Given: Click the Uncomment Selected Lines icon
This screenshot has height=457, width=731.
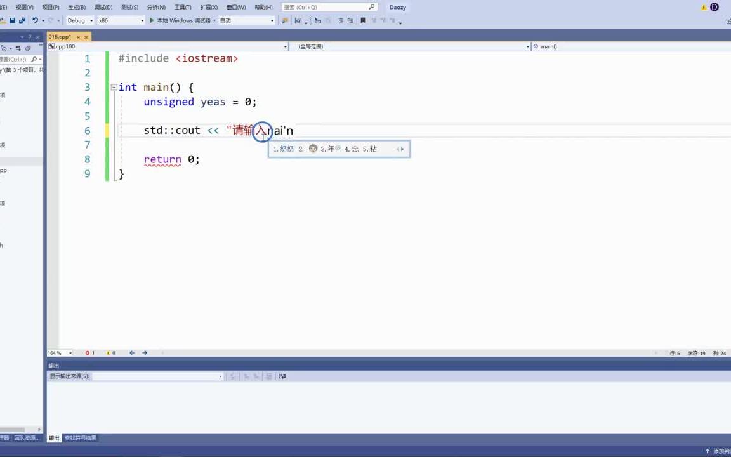Looking at the screenshot, I should click(x=351, y=20).
